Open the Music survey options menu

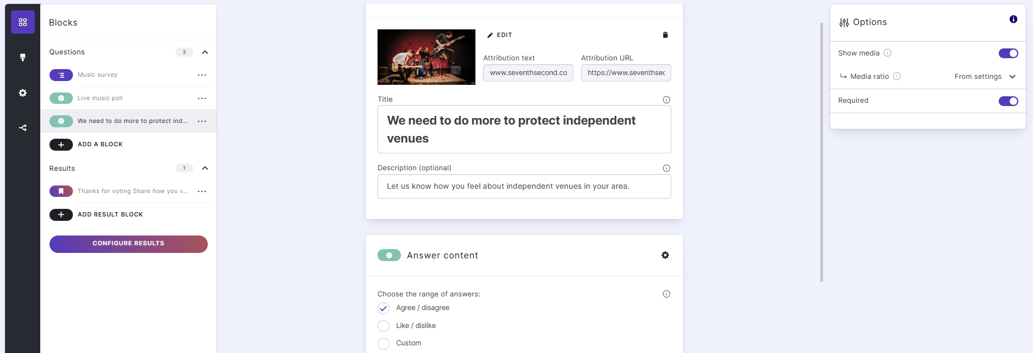tap(202, 75)
